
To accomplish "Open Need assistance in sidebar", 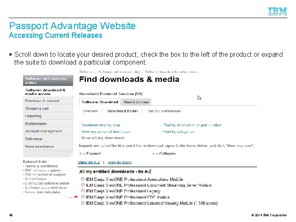I will tap(48, 146).
